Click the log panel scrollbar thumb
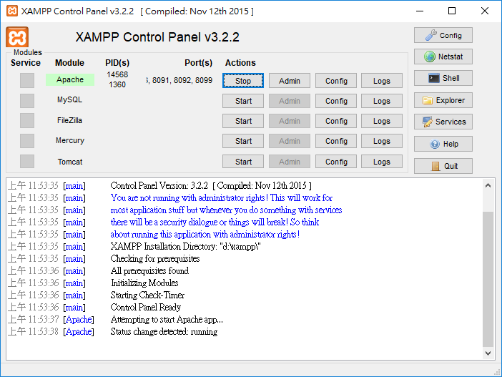The image size is (502, 377). coord(488,279)
